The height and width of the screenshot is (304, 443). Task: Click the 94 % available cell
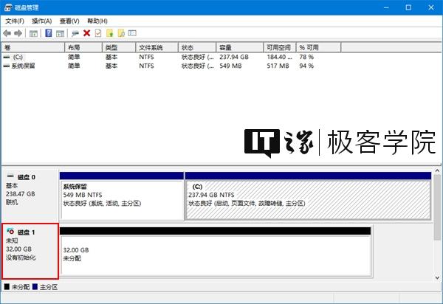pyautogui.click(x=306, y=66)
